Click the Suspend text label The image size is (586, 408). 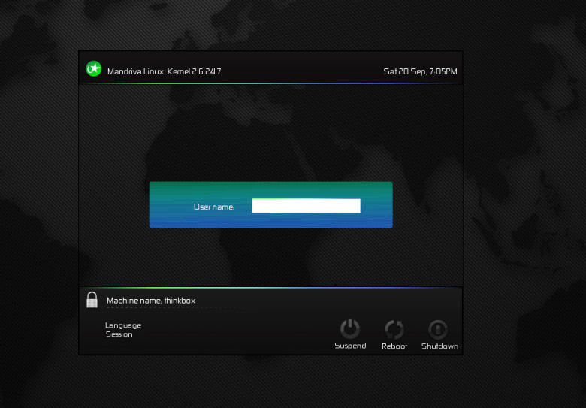click(x=350, y=346)
